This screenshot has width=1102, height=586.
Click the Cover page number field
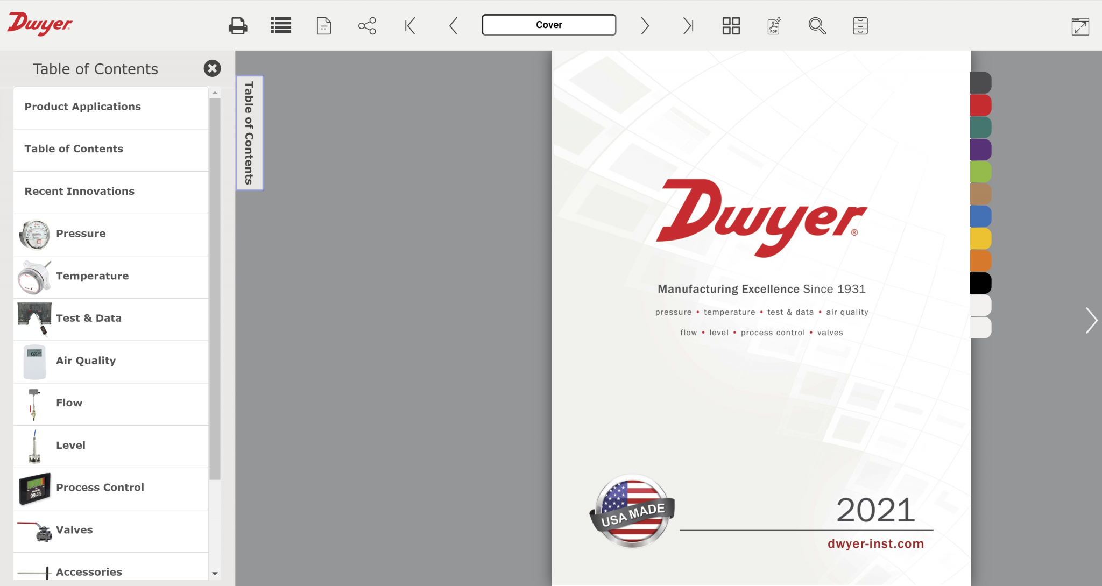549,25
